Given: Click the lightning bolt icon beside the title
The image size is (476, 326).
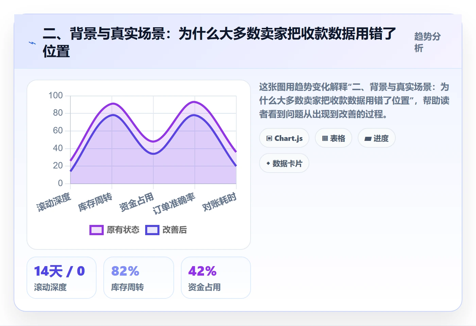Looking at the screenshot, I should click(x=32, y=43).
